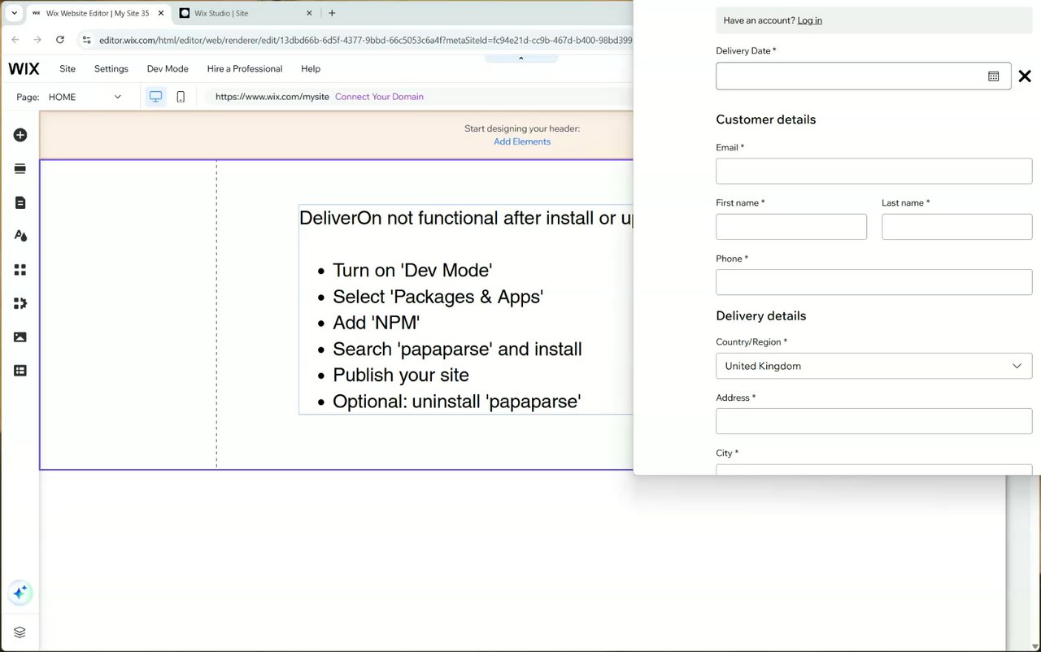Open the My Business puzzle icon

tap(20, 303)
